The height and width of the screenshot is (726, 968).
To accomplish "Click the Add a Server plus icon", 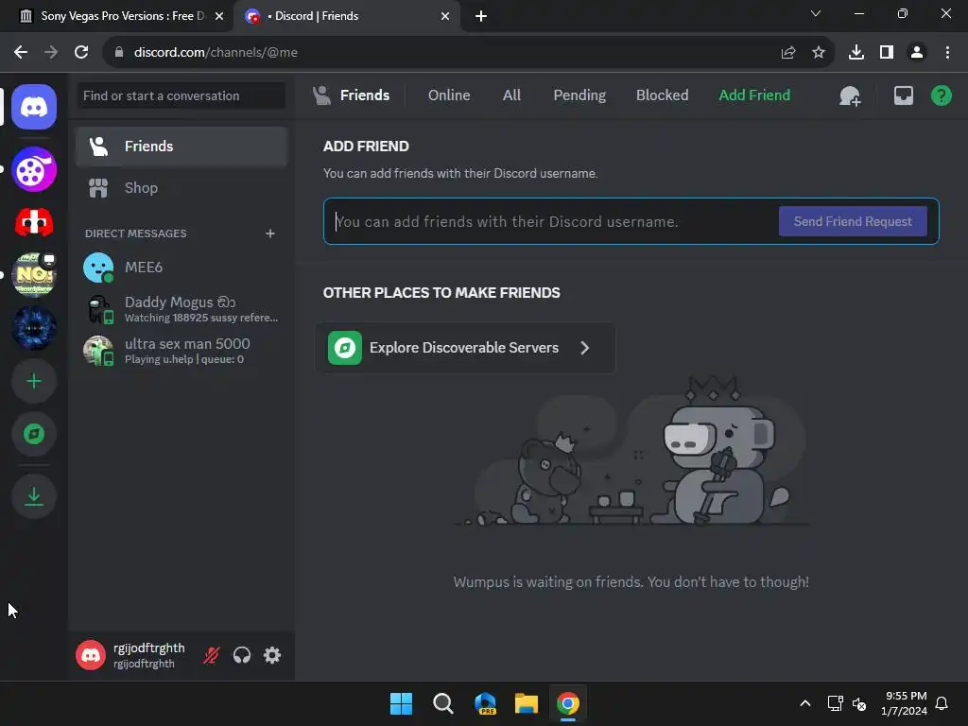I will coord(34,382).
